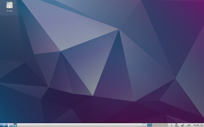Image resolution: width=204 pixels, height=127 pixels.
Task: Launch the web browser globe icon
Action: point(15,125)
